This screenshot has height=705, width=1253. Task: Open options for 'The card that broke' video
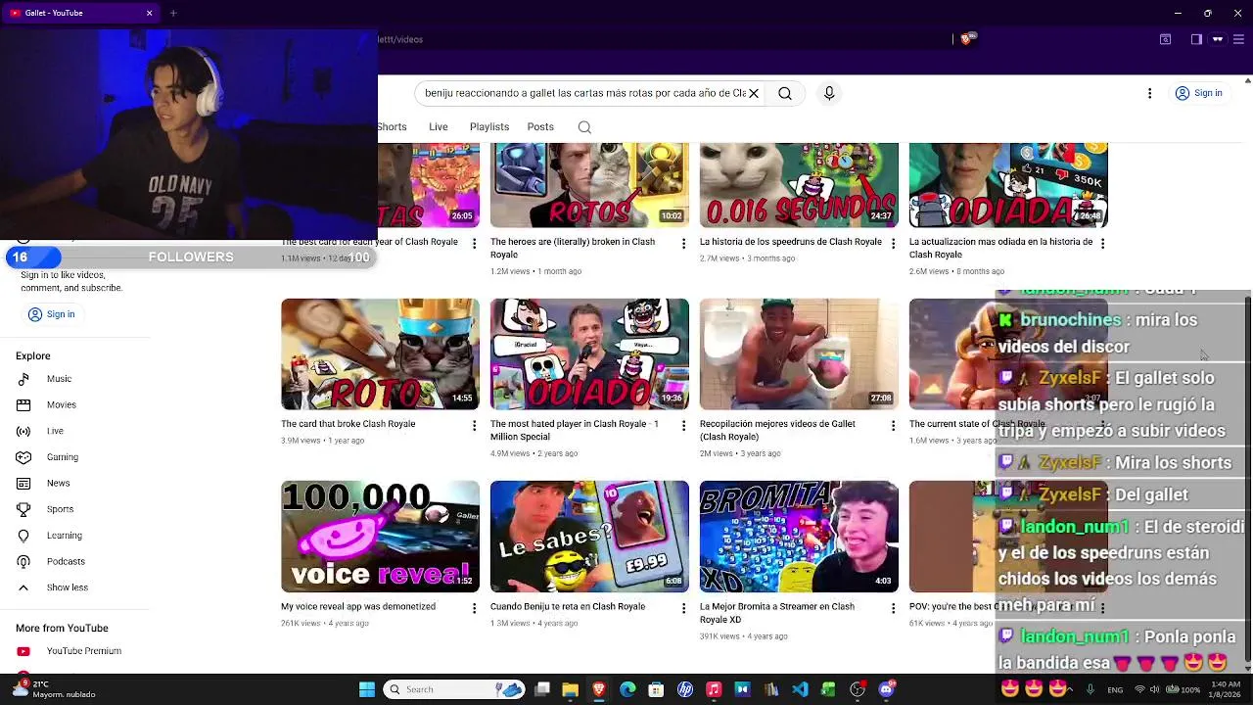tap(475, 425)
